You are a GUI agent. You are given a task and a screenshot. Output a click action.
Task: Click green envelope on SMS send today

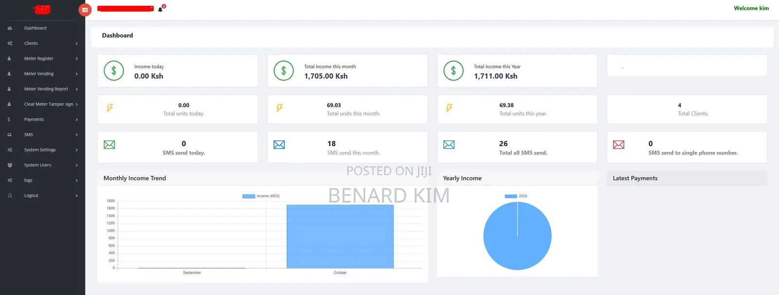(x=110, y=145)
